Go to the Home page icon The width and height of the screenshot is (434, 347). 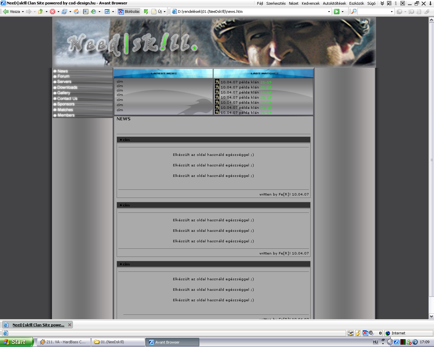tap(76, 12)
